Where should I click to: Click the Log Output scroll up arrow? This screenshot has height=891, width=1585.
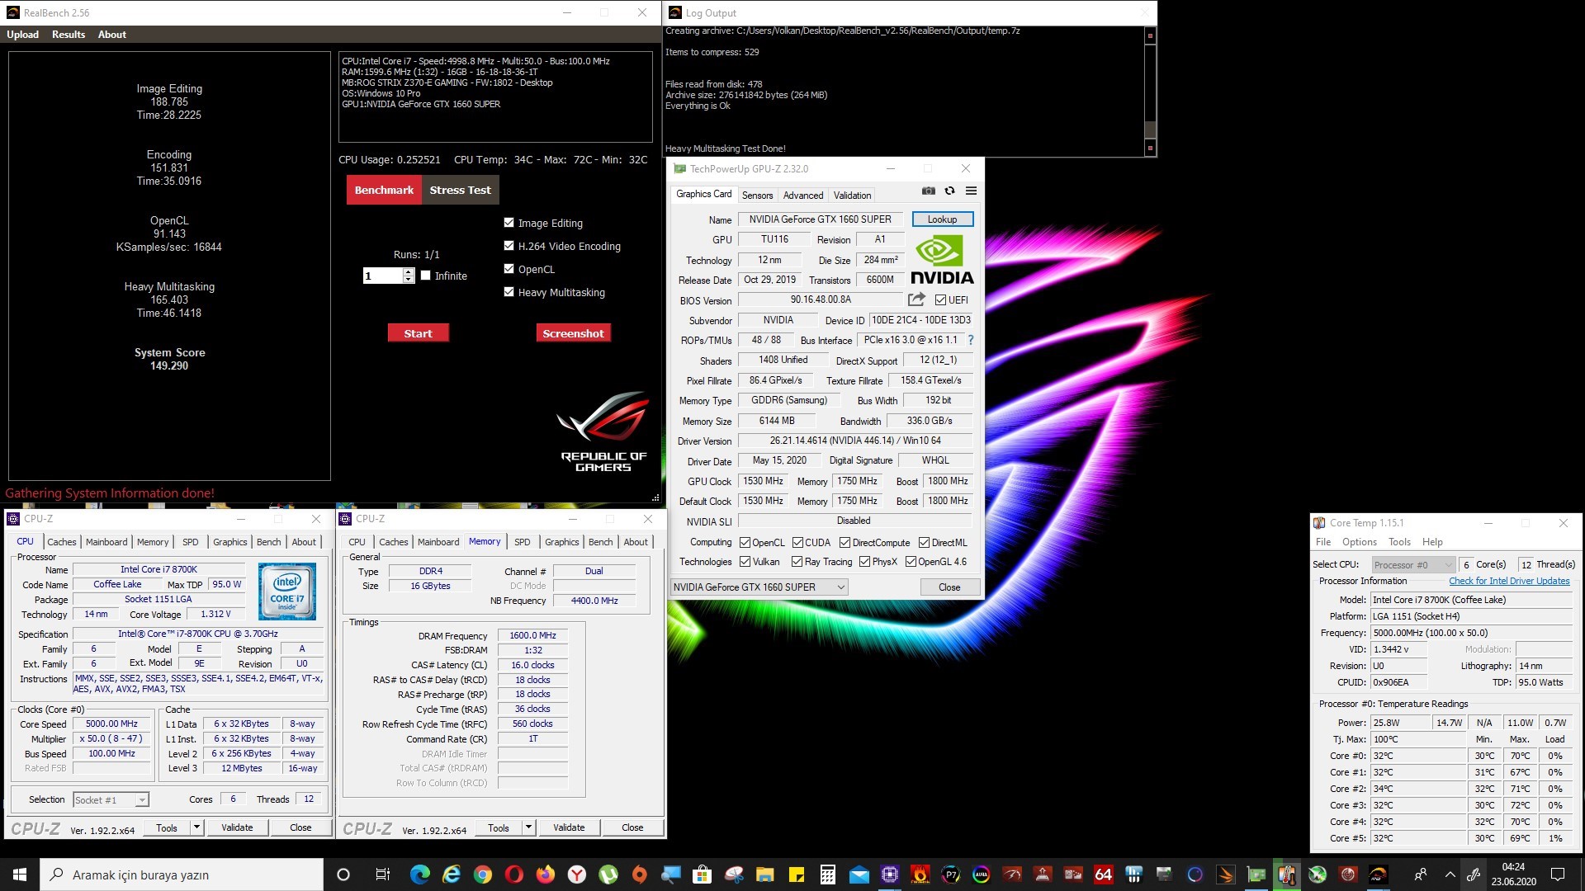coord(1150,35)
